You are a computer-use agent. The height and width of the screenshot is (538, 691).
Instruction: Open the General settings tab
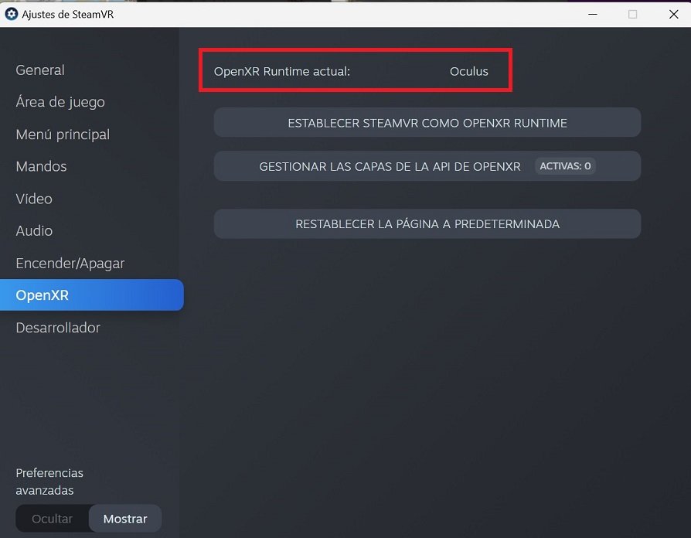click(40, 70)
